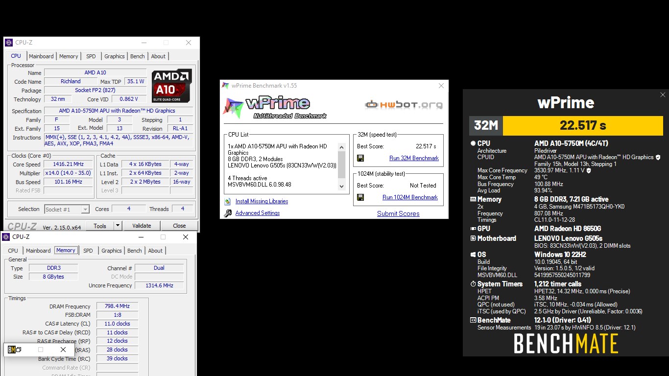669x376 pixels.
Task: Click the hwbot.org logo in wPrime
Action: click(404, 104)
